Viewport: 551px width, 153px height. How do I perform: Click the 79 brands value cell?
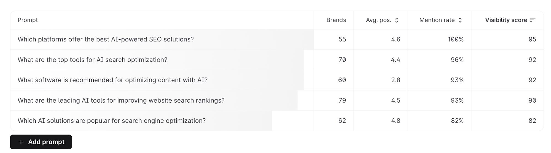342,100
